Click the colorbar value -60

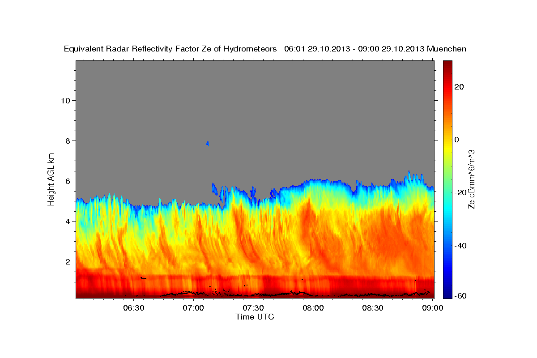tap(460, 296)
